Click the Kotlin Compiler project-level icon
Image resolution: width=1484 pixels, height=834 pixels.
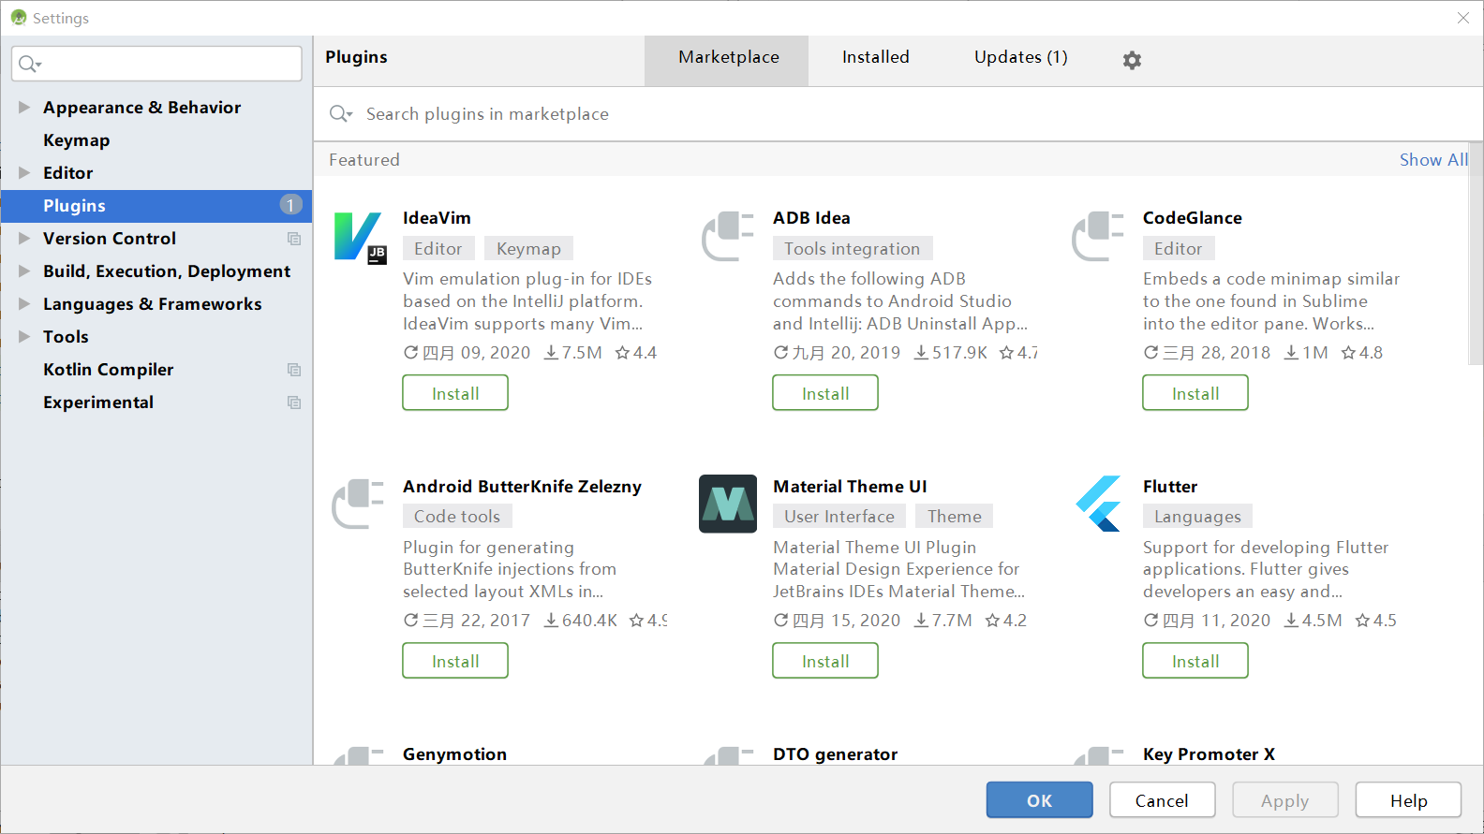click(294, 370)
